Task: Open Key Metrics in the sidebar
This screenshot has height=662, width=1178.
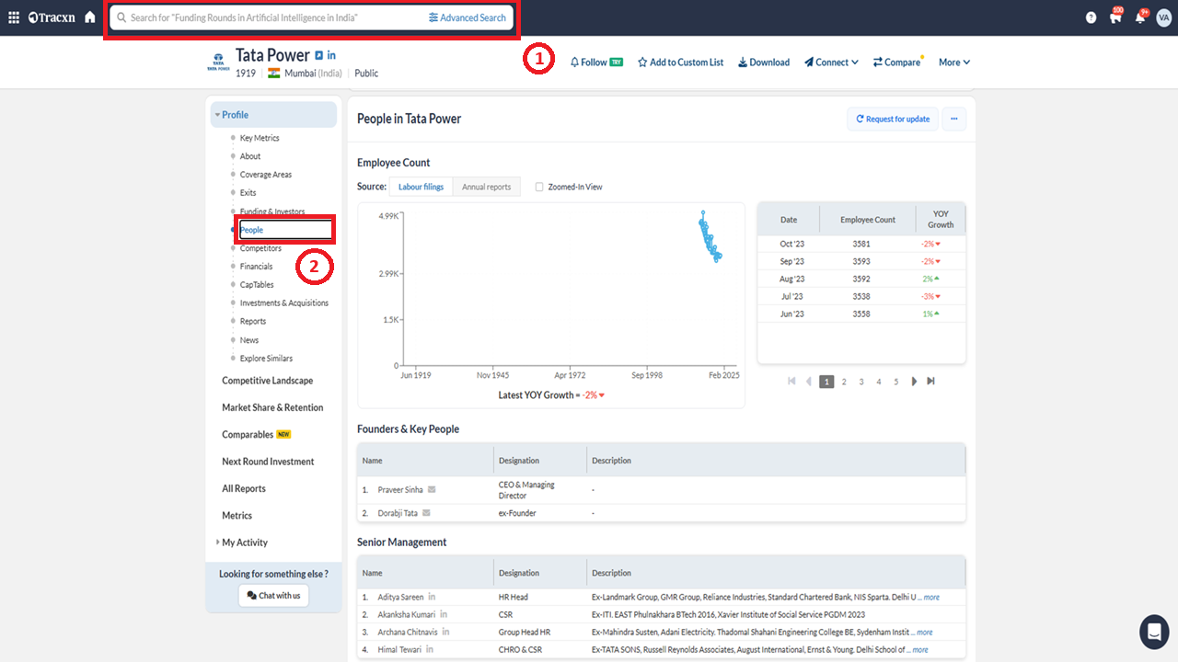Action: coord(260,138)
